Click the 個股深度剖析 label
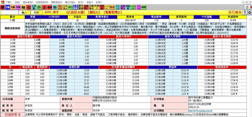The image size is (252, 117). (13, 28)
